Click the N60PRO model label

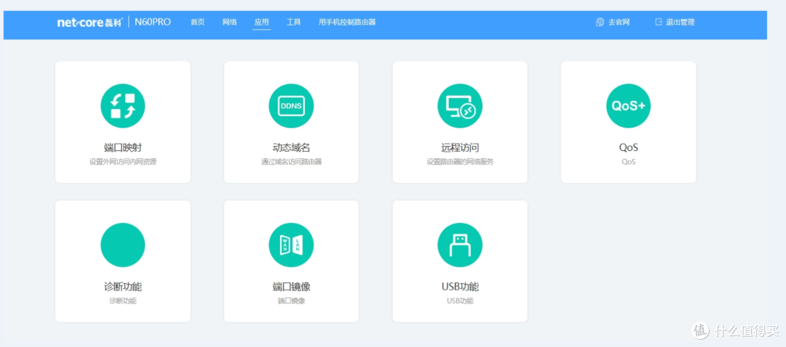click(152, 22)
